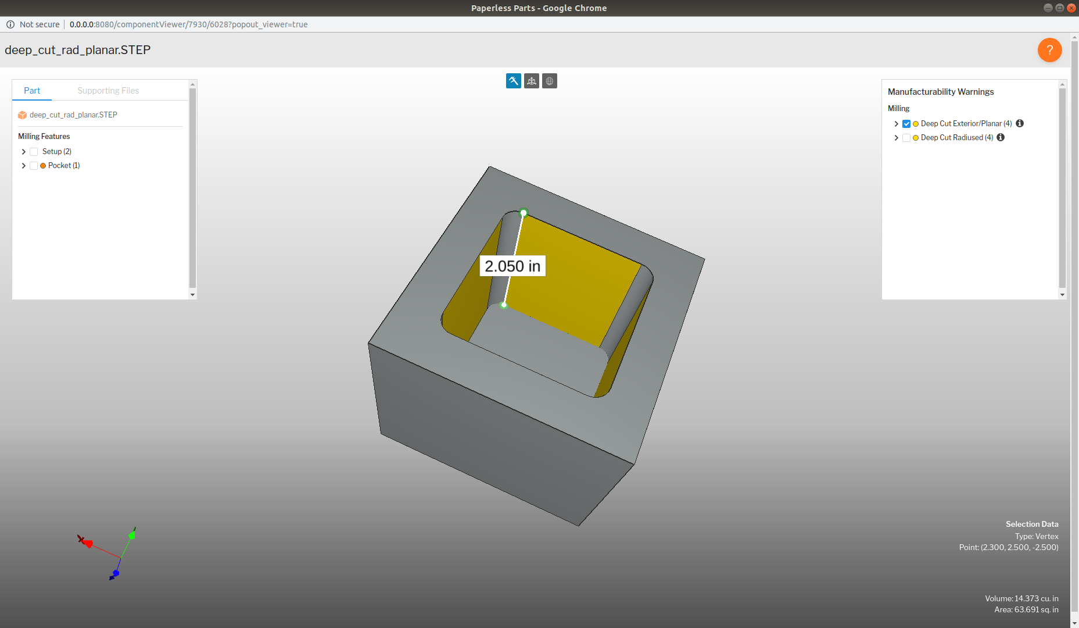
Task: Expand the Pocket (1) tree node
Action: pos(23,166)
